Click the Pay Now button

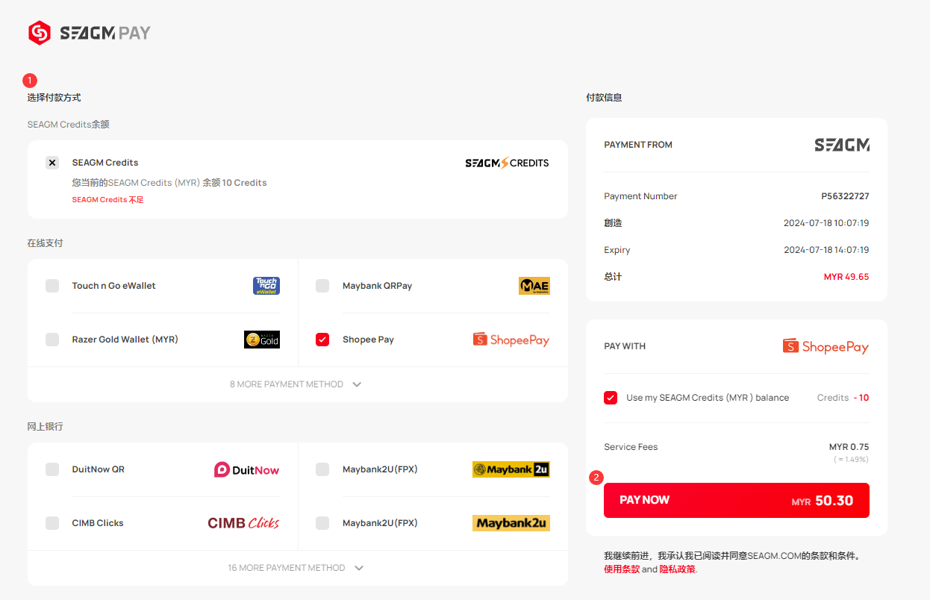(x=737, y=500)
